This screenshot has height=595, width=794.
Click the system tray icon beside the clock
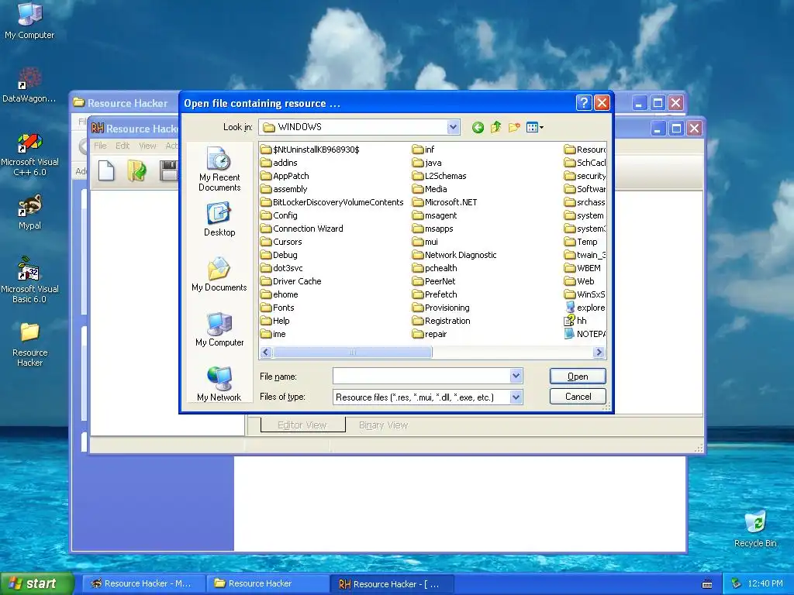click(x=737, y=584)
